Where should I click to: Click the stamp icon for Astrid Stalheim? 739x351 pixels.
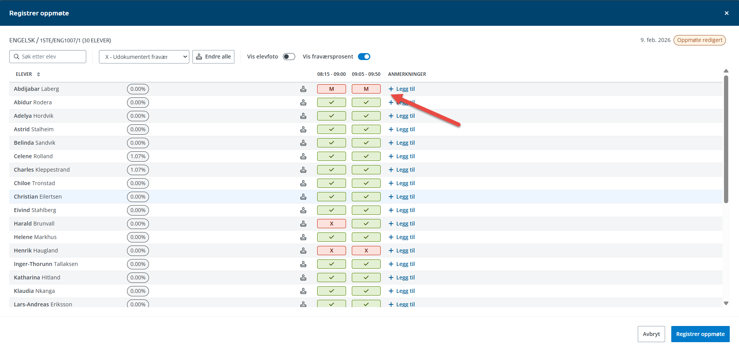[303, 129]
